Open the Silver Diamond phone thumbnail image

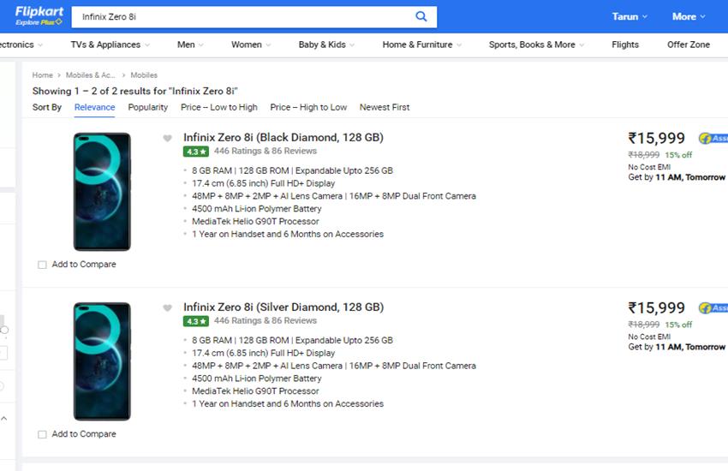tap(102, 361)
